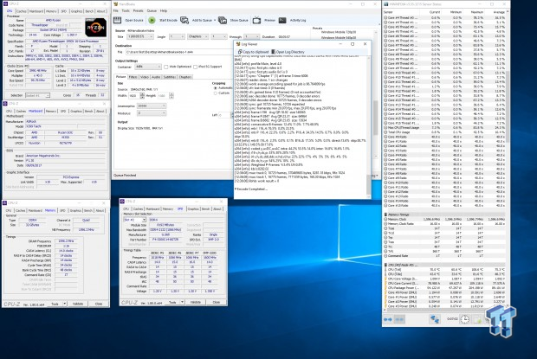Collapse the Memory Timings sensor group

pyautogui.click(x=385, y=215)
